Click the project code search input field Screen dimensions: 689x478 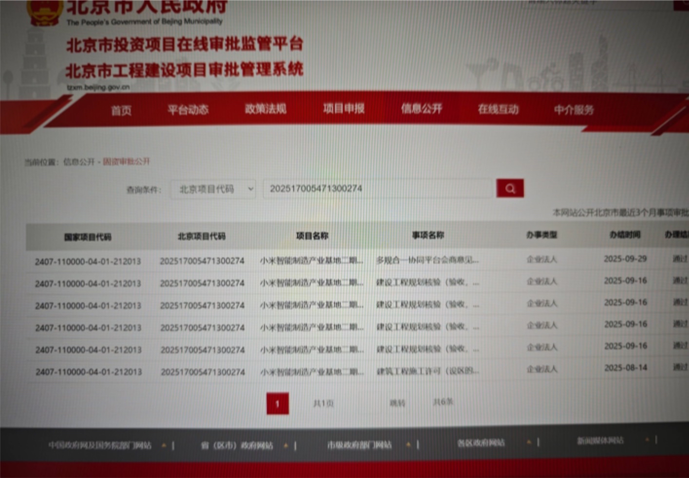pyautogui.click(x=378, y=189)
